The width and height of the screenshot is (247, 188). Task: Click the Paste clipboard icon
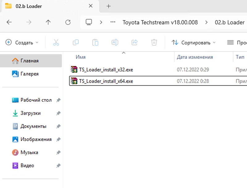tap(95, 43)
